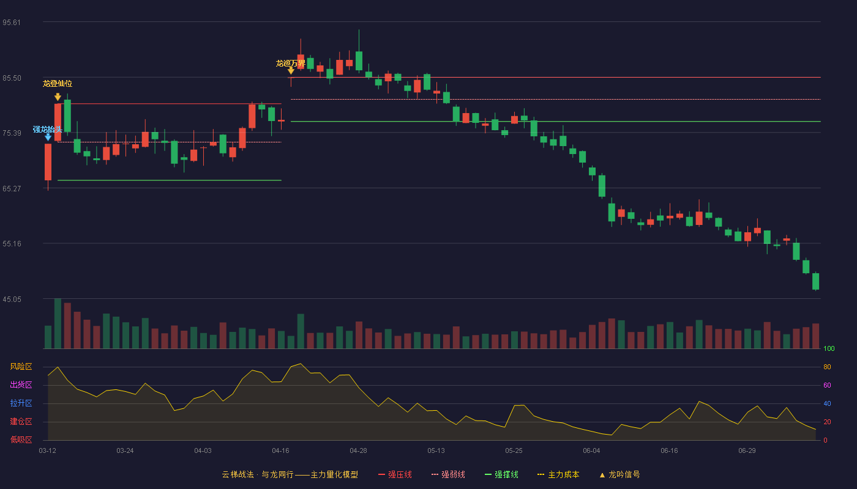
Task: Select the 风险区 zone label
Action: click(21, 367)
